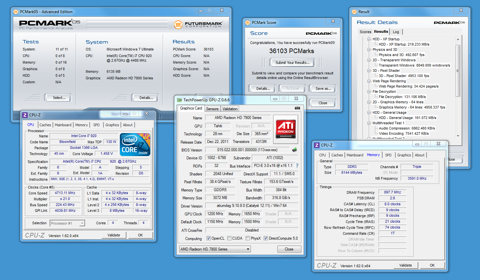This screenshot has width=480, height=280.
Task: Open the About tab in CPU-Z Memory window
Action: [420, 155]
